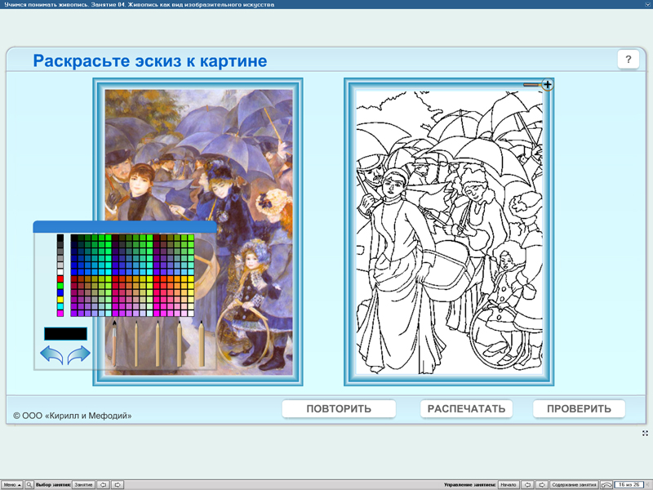Click the Раскрасьте эскиз к картине heading
The height and width of the screenshot is (490, 653).
[x=150, y=60]
